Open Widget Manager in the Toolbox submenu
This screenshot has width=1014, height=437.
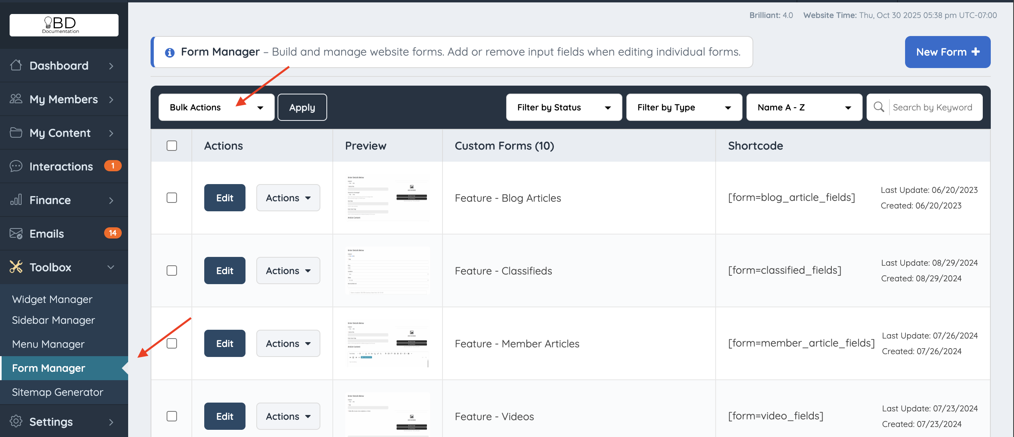(52, 299)
